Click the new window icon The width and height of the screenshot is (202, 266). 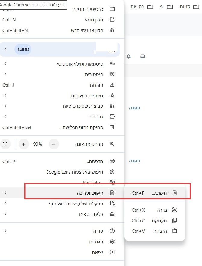point(112,20)
